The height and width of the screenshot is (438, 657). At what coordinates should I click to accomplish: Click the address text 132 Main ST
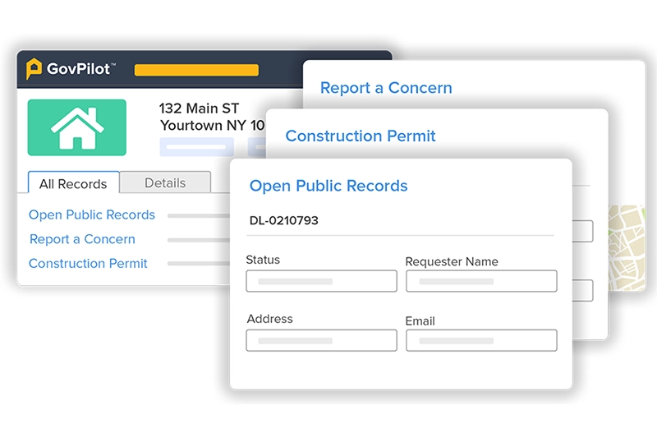click(199, 108)
